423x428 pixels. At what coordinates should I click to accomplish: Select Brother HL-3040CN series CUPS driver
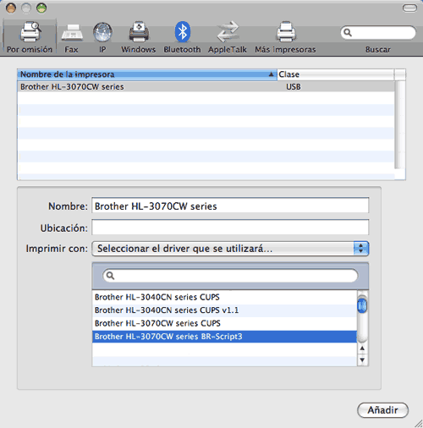[224, 297]
